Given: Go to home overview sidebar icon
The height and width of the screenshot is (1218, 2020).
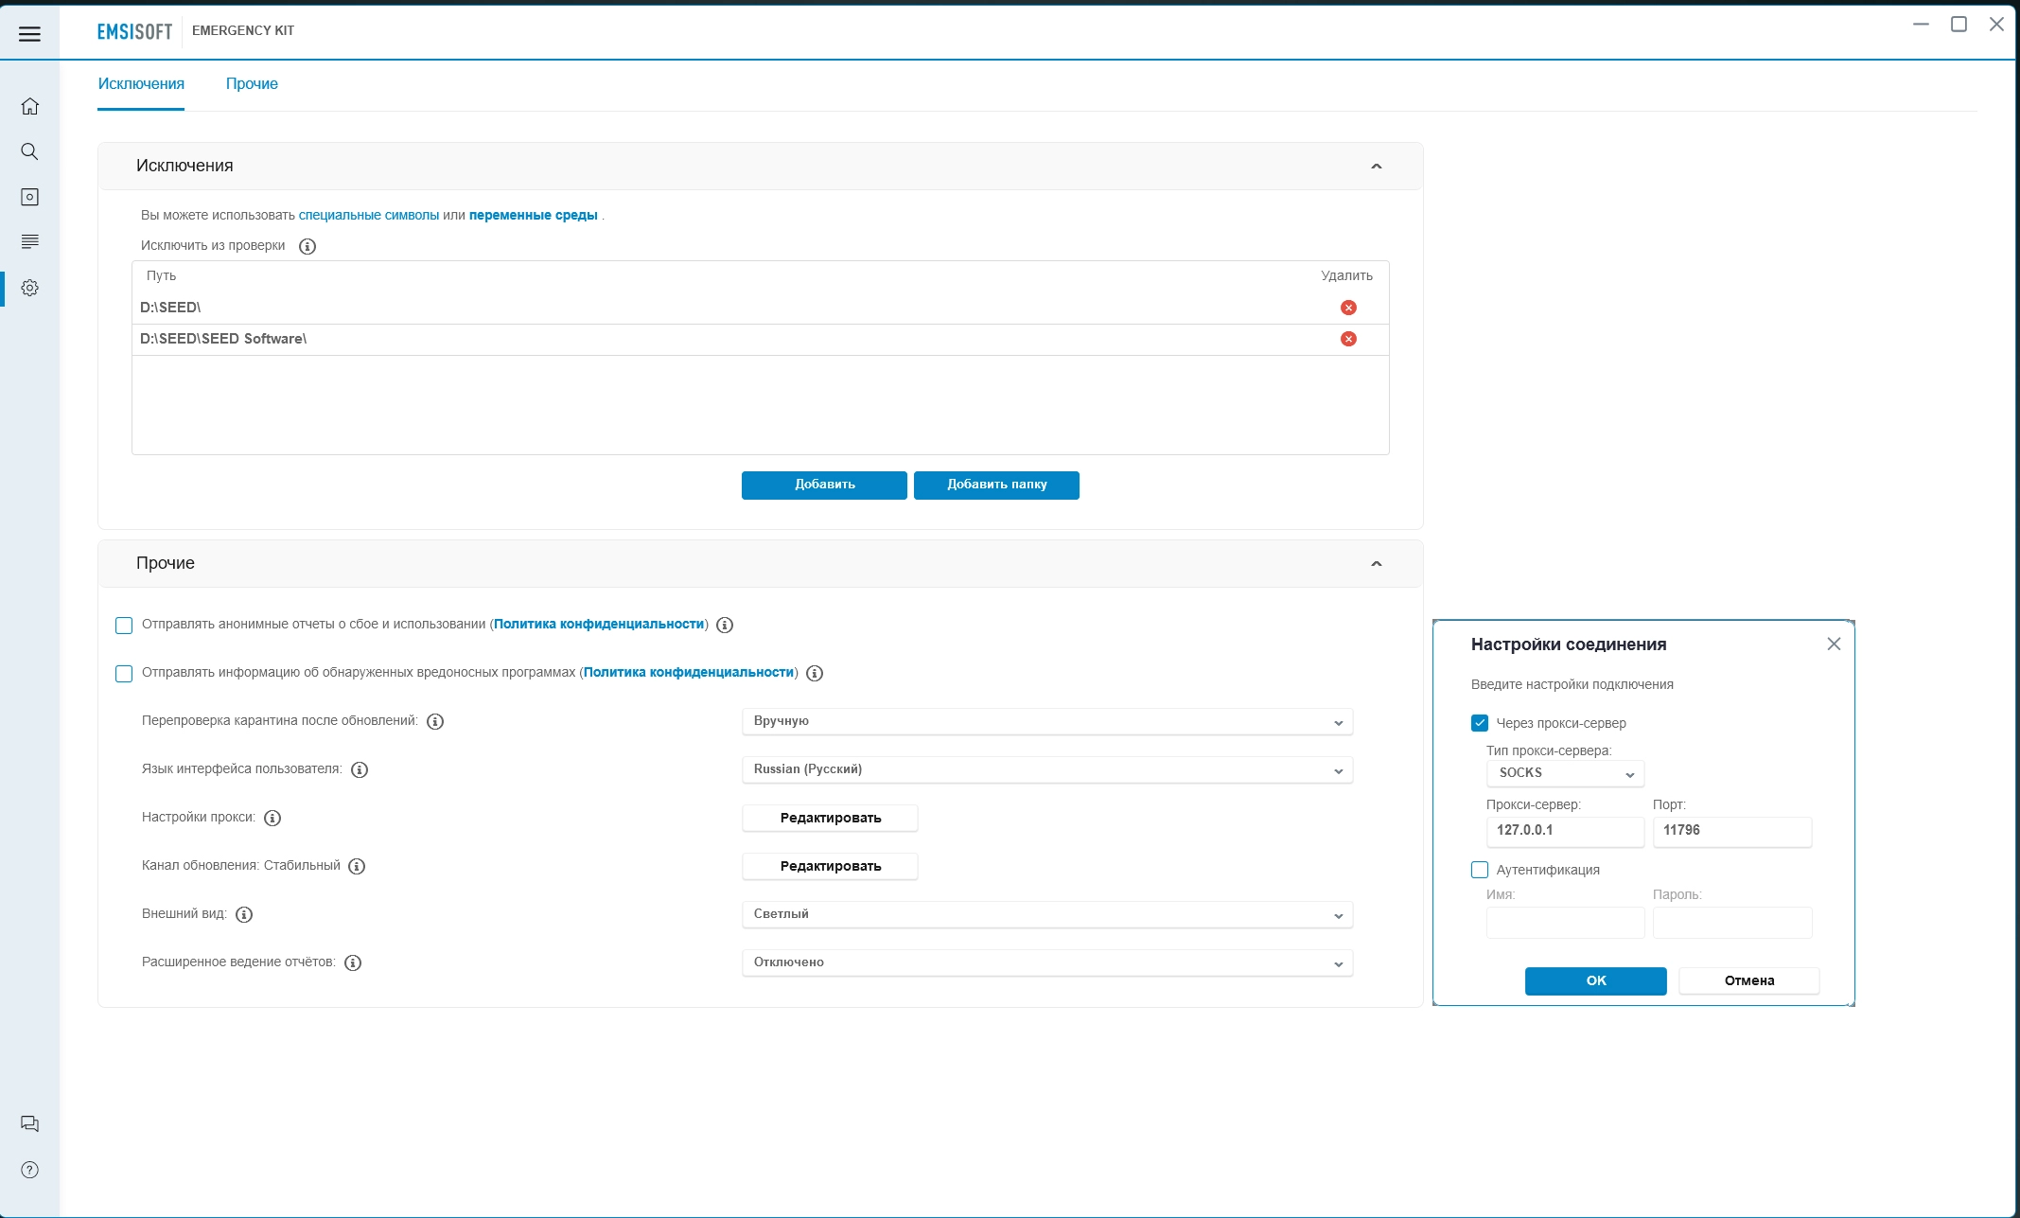Looking at the screenshot, I should tap(29, 106).
